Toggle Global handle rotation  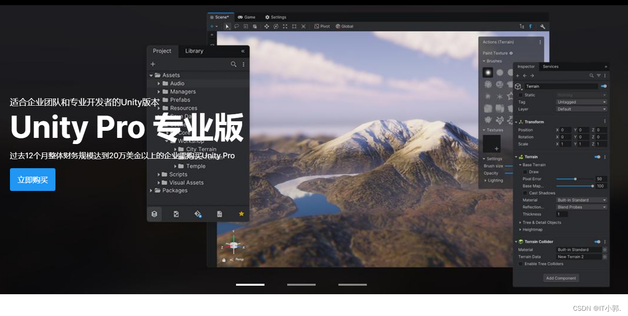(x=345, y=27)
